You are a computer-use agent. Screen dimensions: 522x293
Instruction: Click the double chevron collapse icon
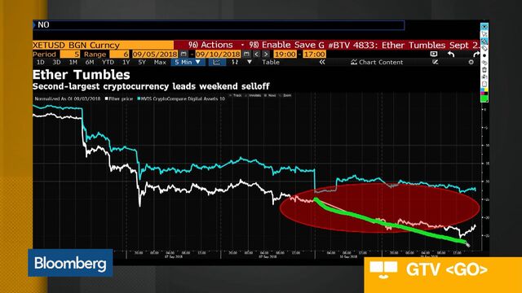point(322,62)
